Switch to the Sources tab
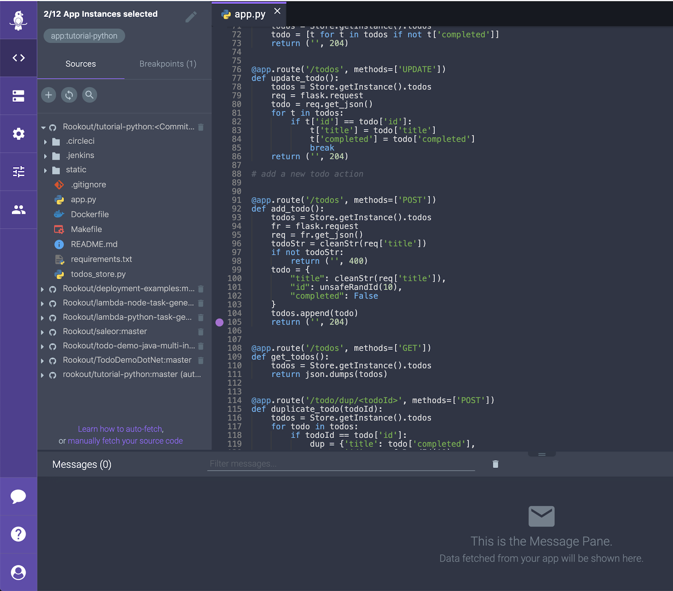Viewport: 673px width, 591px height. click(81, 64)
